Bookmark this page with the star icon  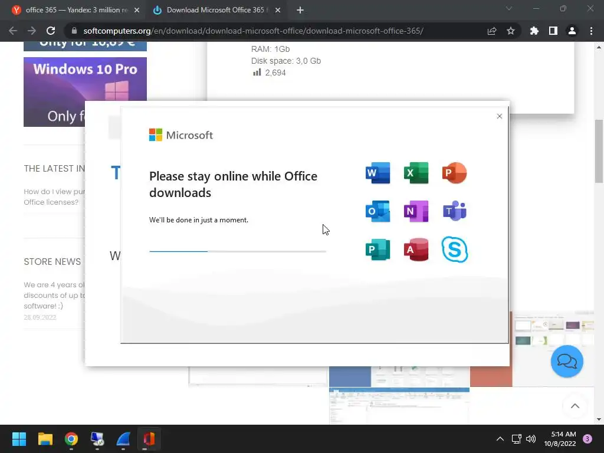(x=510, y=31)
